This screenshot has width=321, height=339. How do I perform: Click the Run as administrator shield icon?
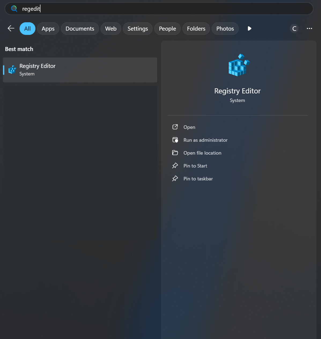[175, 140]
